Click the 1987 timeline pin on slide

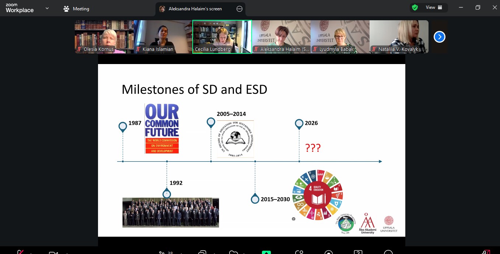[x=123, y=127]
